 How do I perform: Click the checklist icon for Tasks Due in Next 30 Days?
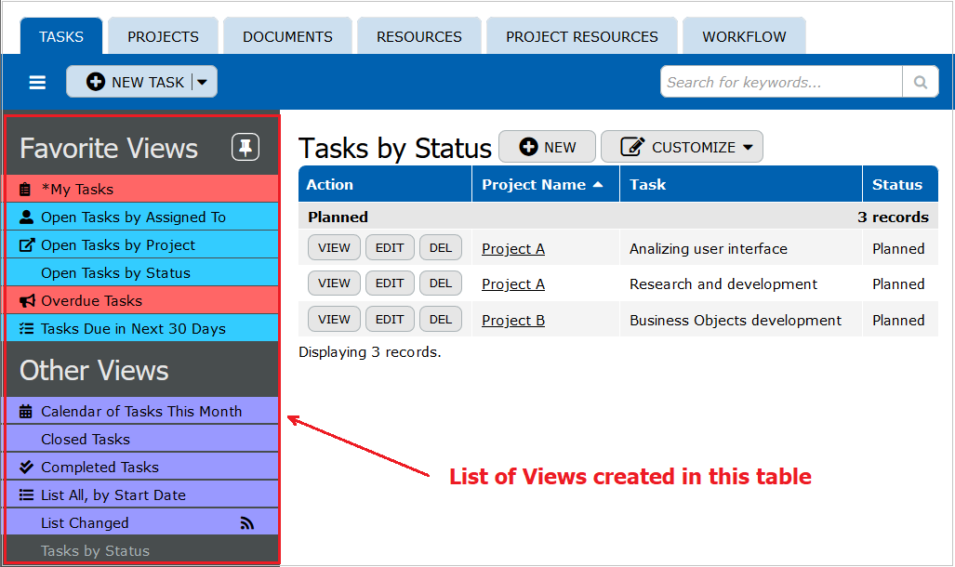tap(26, 329)
